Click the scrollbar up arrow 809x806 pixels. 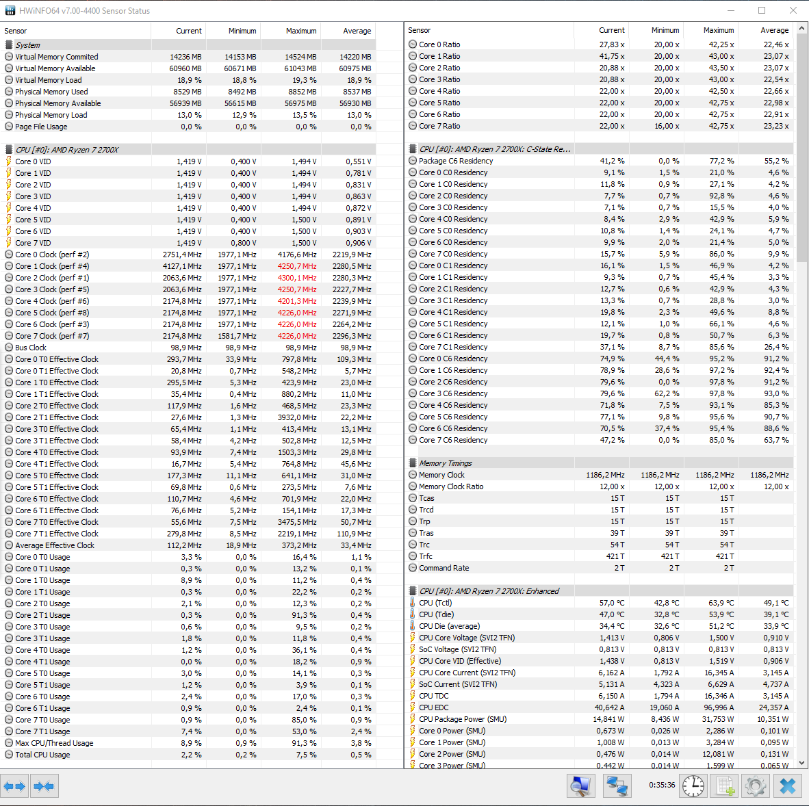[x=801, y=28]
